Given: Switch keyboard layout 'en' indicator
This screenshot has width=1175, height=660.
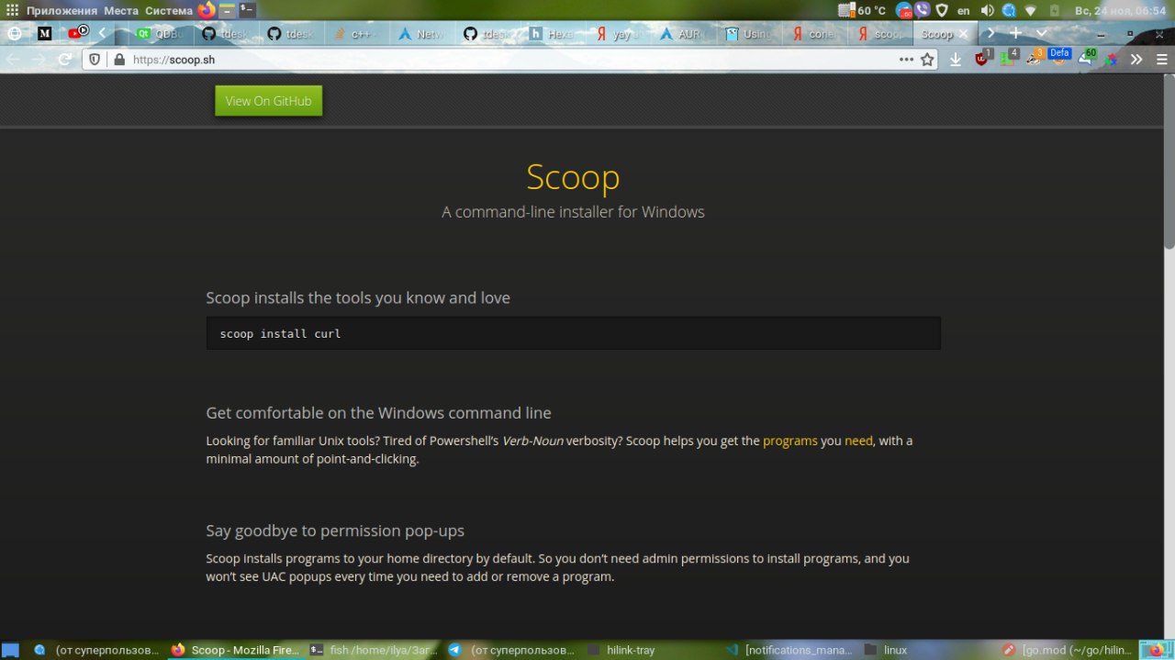Looking at the screenshot, I should pyautogui.click(x=963, y=10).
